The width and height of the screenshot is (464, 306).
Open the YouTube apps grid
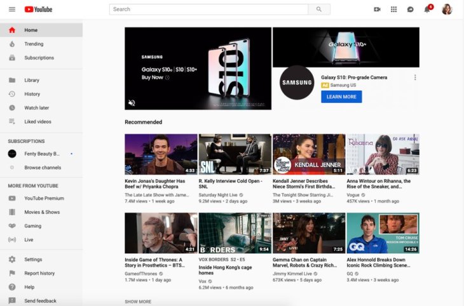393,10
